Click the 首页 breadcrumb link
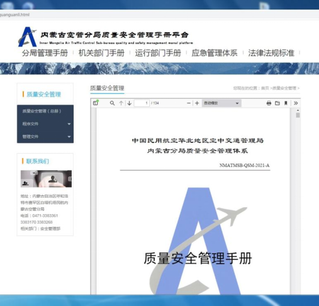The height and width of the screenshot is (306, 319). point(265,88)
